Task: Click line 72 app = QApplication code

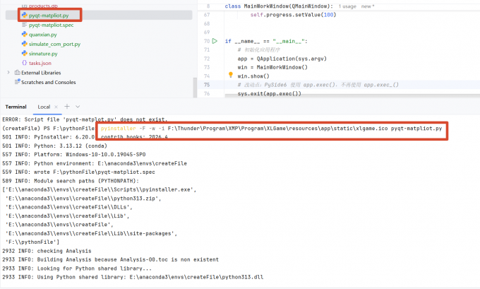Action: tap(282, 59)
